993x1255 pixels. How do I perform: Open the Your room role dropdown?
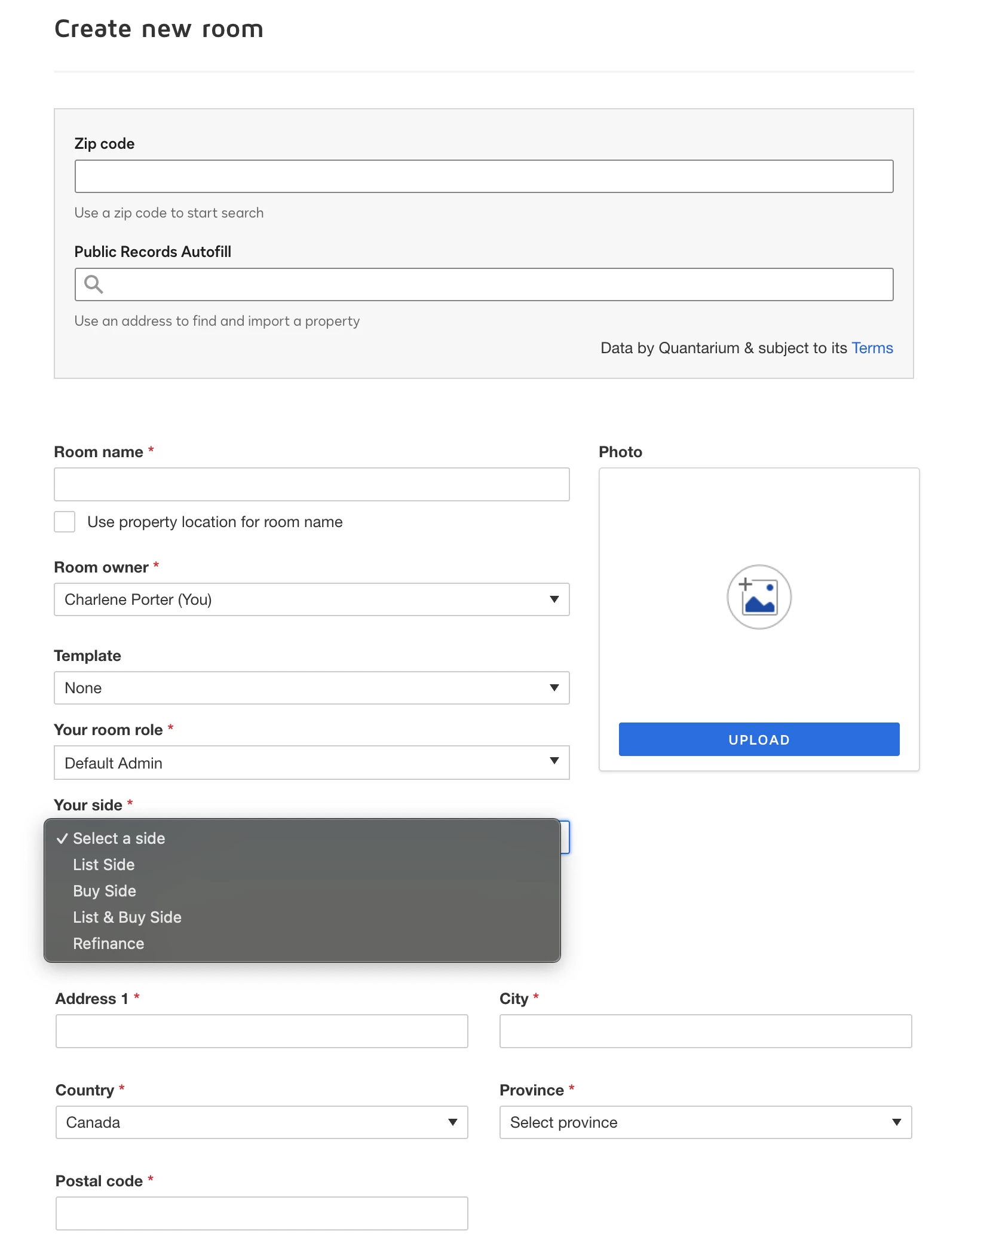[311, 763]
